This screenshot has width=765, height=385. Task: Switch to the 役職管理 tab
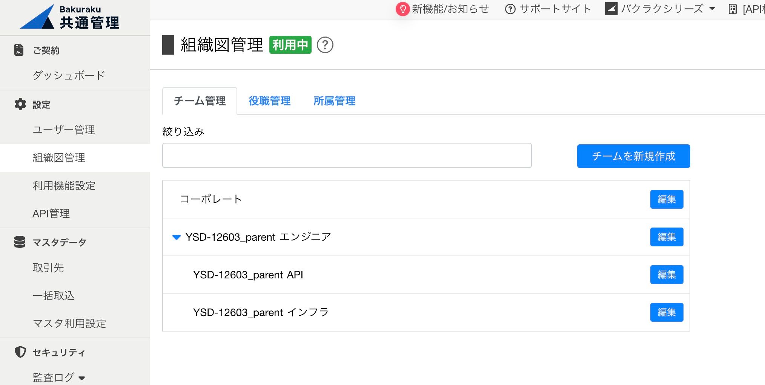pos(269,101)
